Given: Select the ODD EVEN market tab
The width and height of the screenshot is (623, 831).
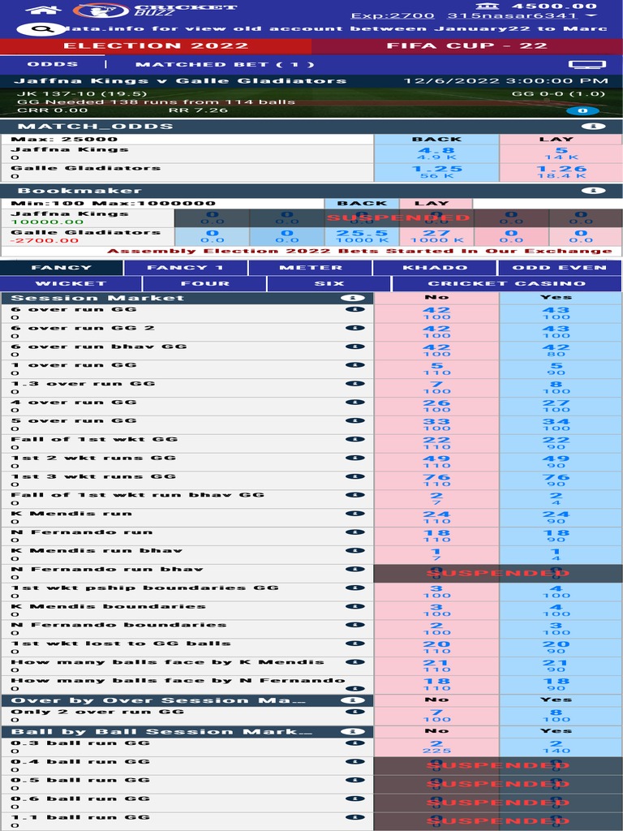Looking at the screenshot, I should [560, 268].
